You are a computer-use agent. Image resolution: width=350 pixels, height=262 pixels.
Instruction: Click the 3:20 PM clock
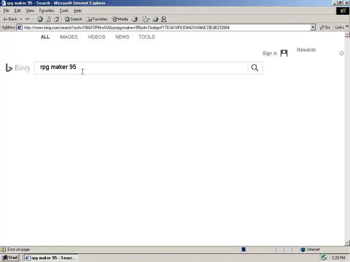(x=338, y=258)
